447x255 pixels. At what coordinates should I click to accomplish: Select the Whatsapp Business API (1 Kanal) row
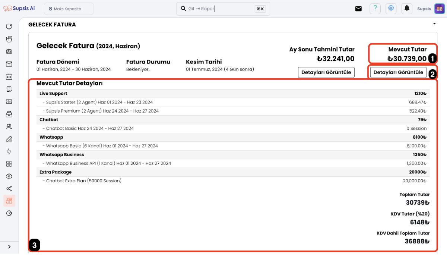(233, 164)
